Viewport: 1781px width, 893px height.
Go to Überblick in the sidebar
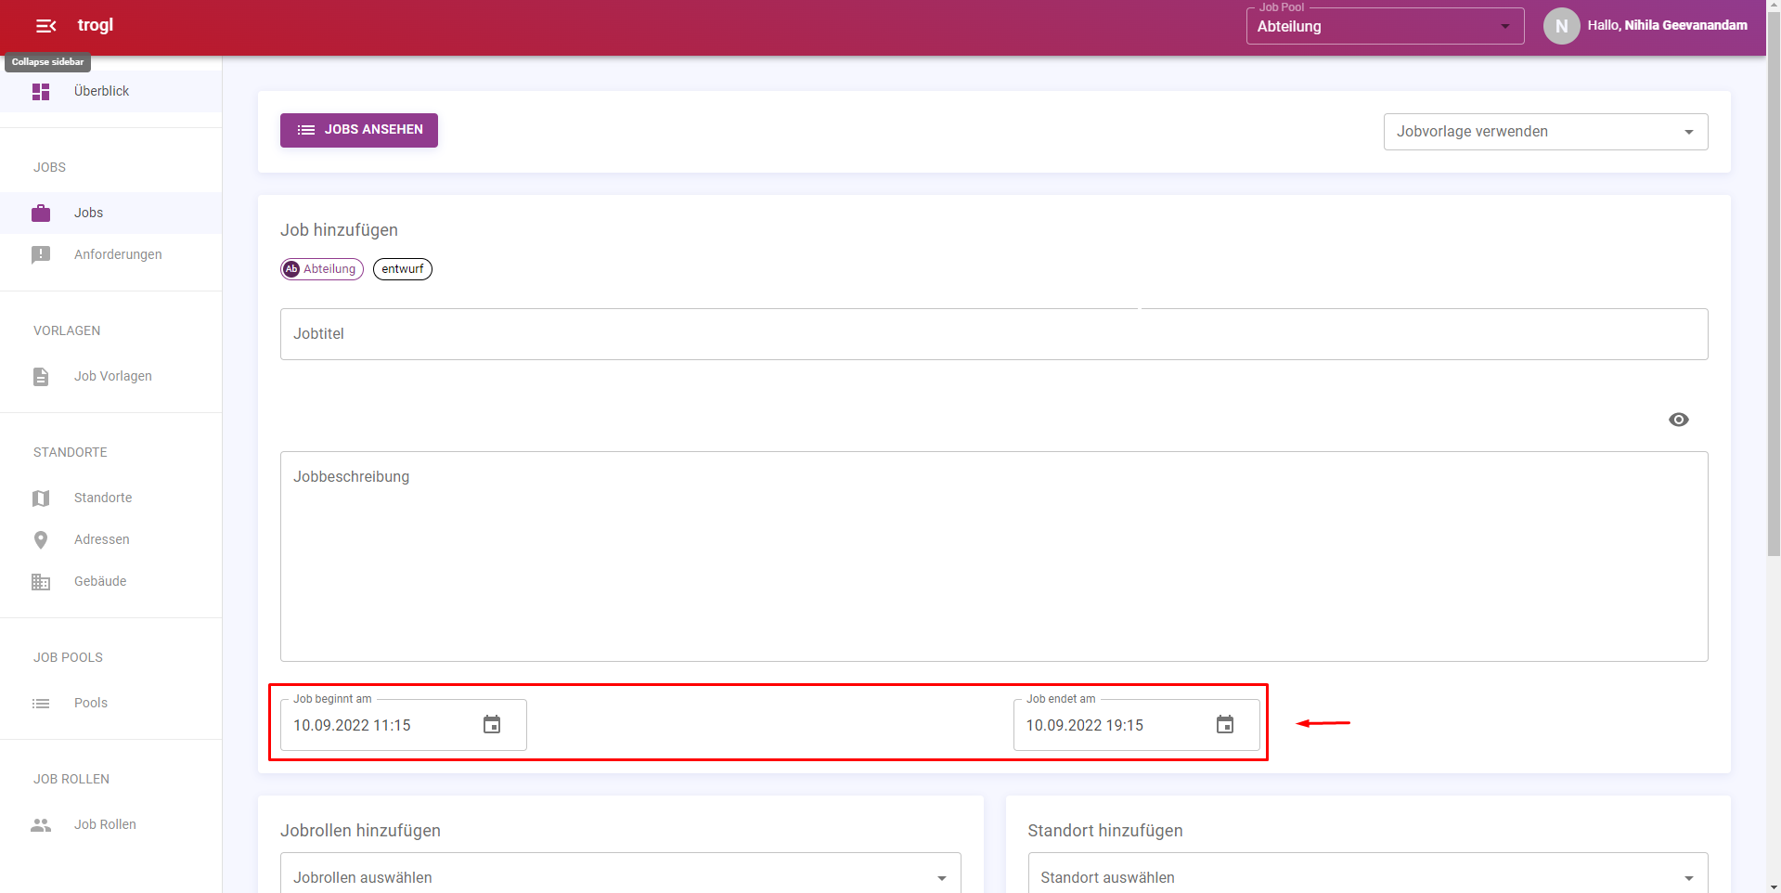[x=101, y=91]
